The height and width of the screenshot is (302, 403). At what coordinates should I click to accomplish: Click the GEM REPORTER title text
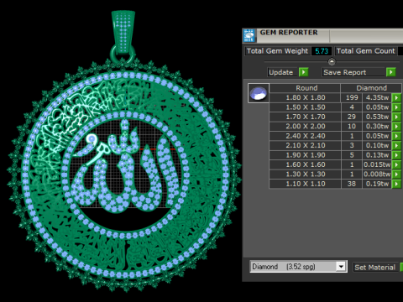pos(289,33)
